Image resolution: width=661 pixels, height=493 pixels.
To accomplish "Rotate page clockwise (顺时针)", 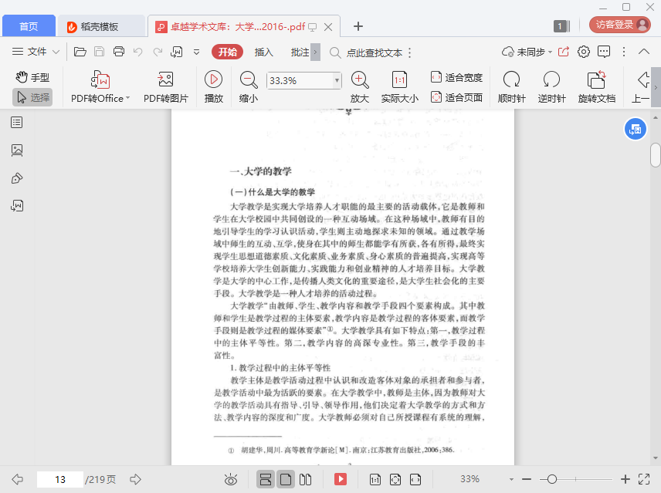I will coord(512,87).
